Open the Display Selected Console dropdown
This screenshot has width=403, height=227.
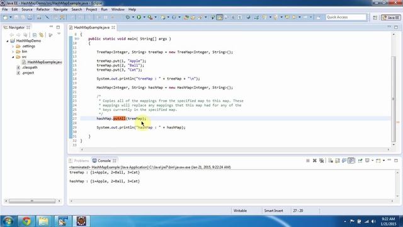pyautogui.click(x=372, y=161)
